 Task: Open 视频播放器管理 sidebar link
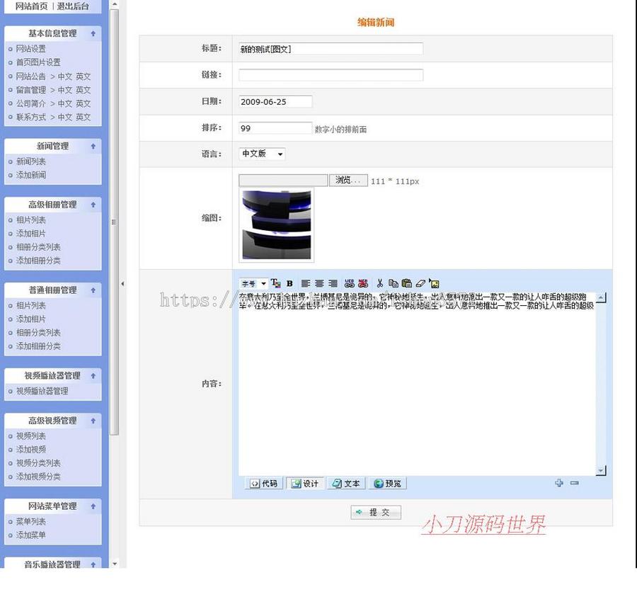[x=42, y=391]
